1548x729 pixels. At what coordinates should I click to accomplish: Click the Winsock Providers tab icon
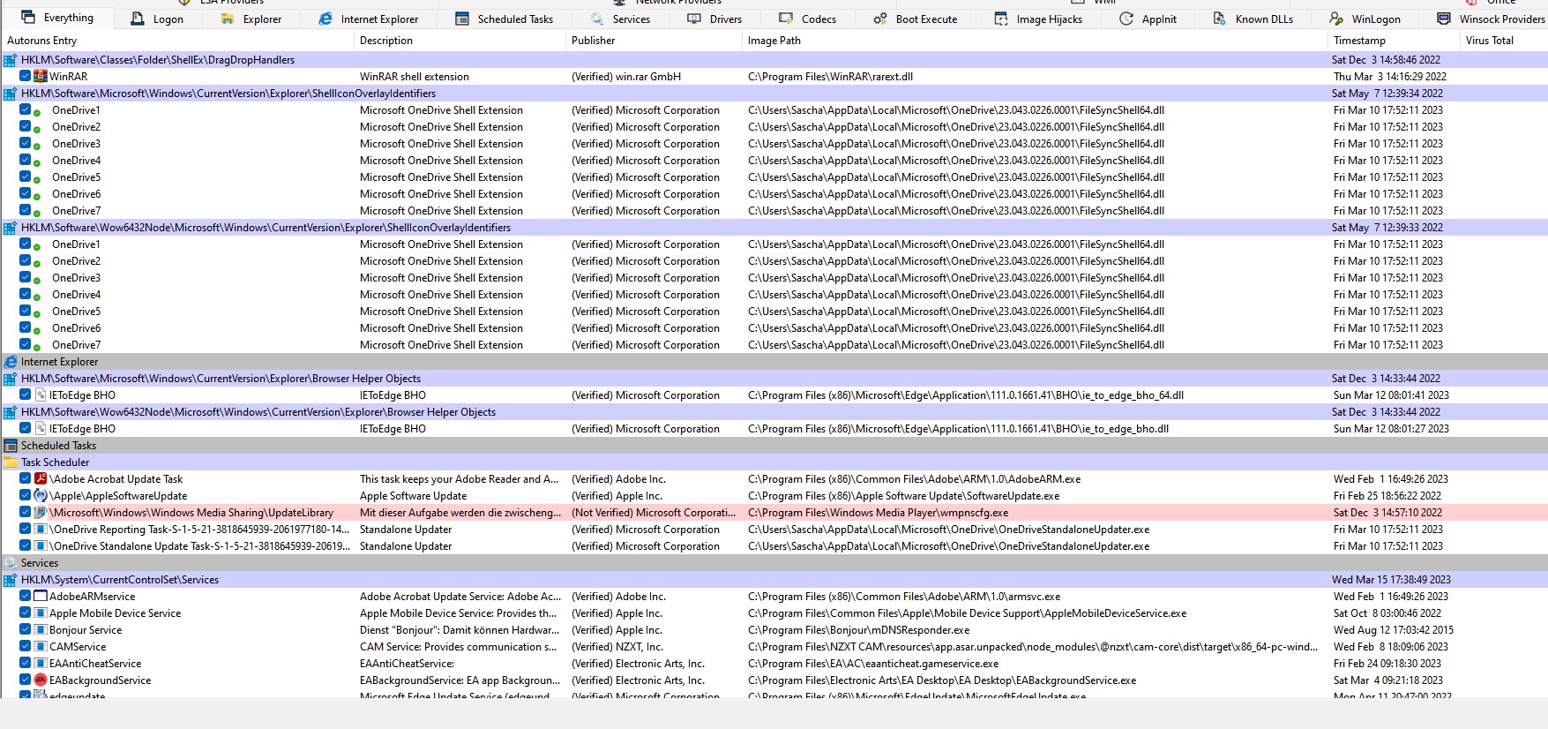pyautogui.click(x=1444, y=19)
